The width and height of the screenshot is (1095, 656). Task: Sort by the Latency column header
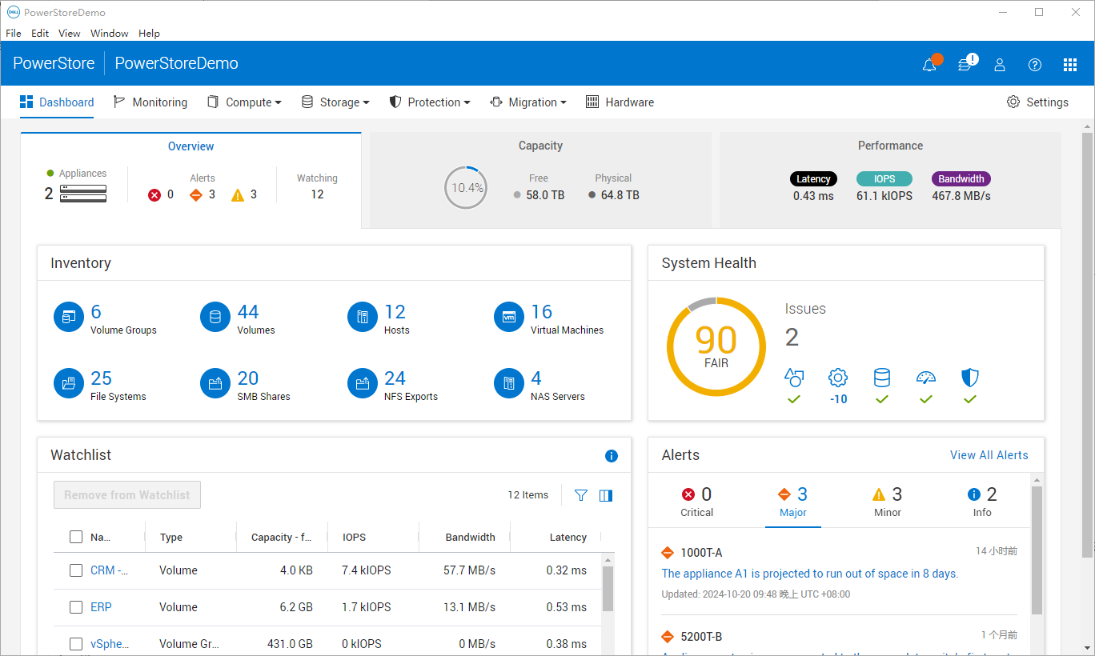[568, 538]
